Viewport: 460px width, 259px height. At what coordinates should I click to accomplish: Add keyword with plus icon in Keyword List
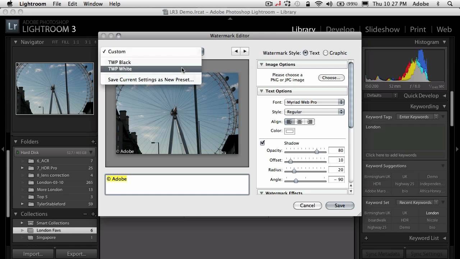point(366,238)
